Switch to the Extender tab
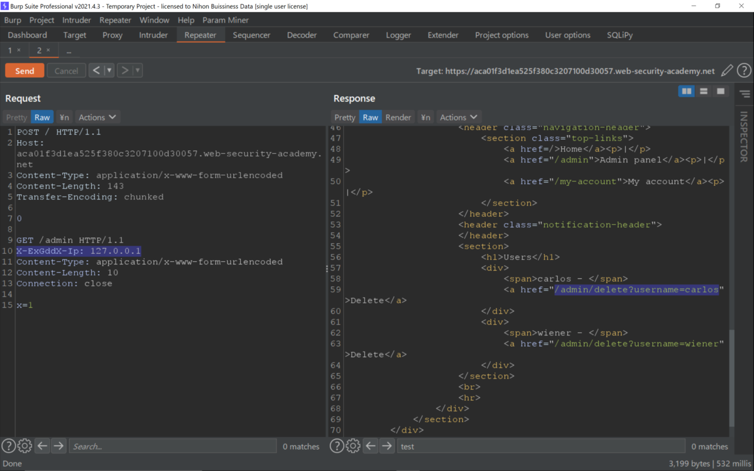 (x=443, y=35)
